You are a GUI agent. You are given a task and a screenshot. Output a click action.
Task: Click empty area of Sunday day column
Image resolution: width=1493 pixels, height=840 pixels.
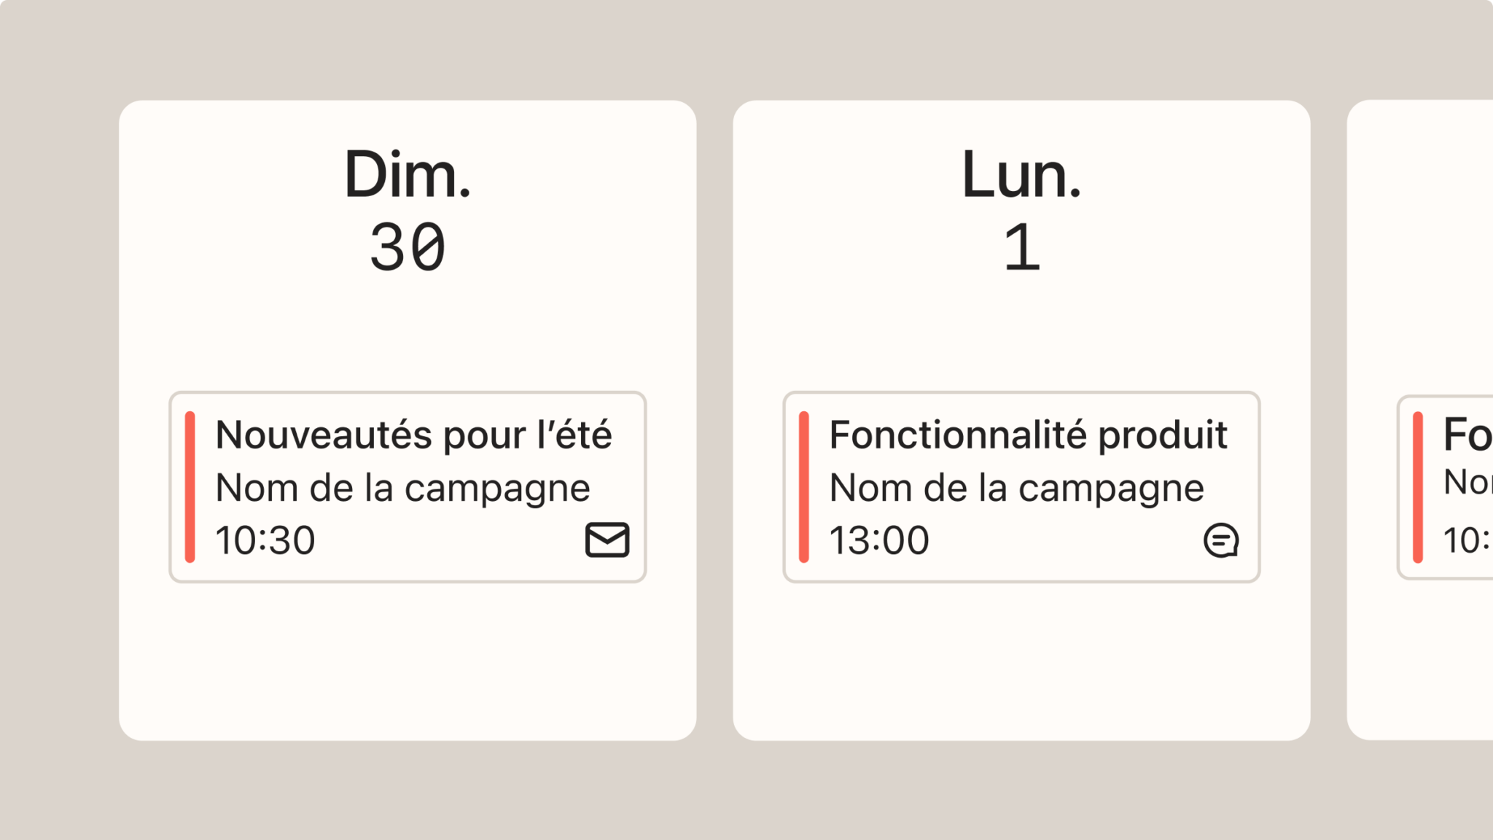(408, 660)
